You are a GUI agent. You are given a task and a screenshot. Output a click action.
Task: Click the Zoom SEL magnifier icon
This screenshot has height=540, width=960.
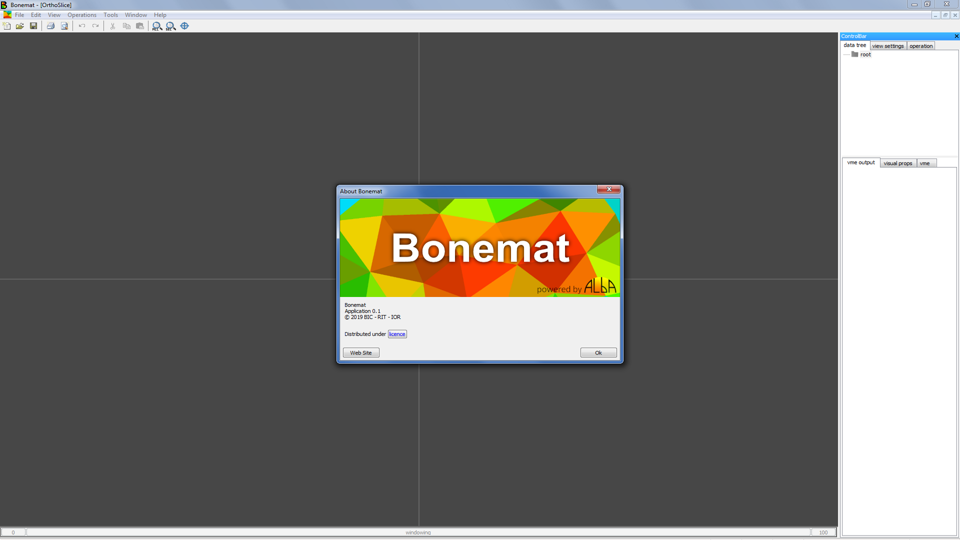[170, 26]
